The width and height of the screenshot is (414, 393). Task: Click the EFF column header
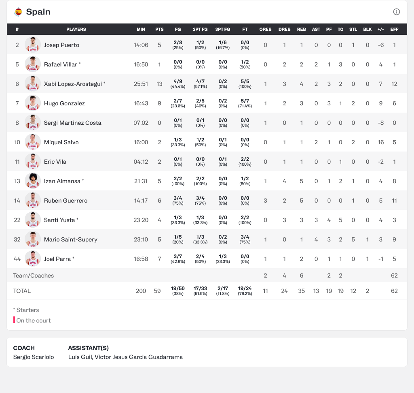pos(394,30)
